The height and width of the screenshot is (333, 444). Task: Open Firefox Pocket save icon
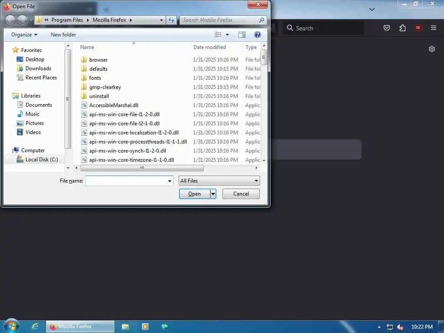pyautogui.click(x=387, y=28)
